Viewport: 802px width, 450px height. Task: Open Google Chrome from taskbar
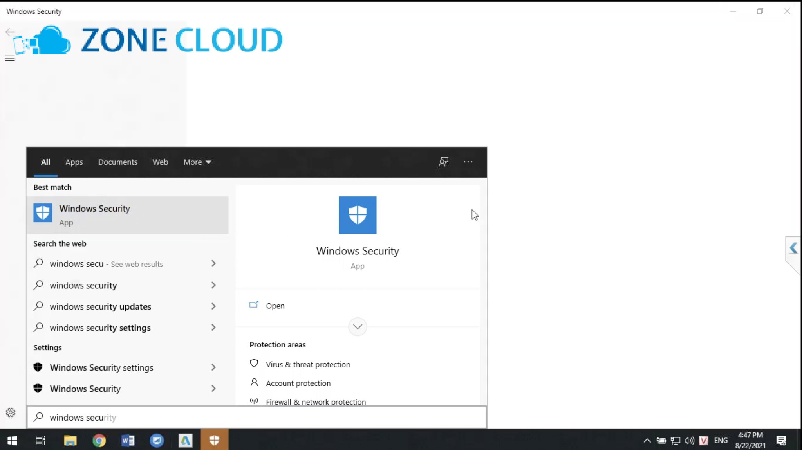(x=99, y=440)
